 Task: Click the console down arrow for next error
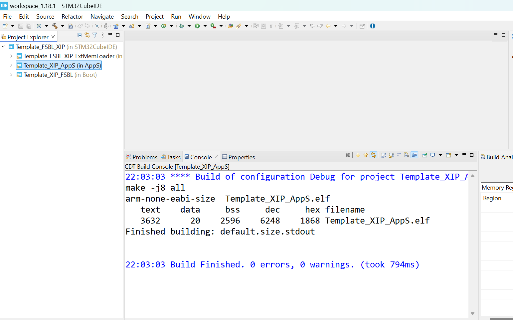click(x=358, y=155)
